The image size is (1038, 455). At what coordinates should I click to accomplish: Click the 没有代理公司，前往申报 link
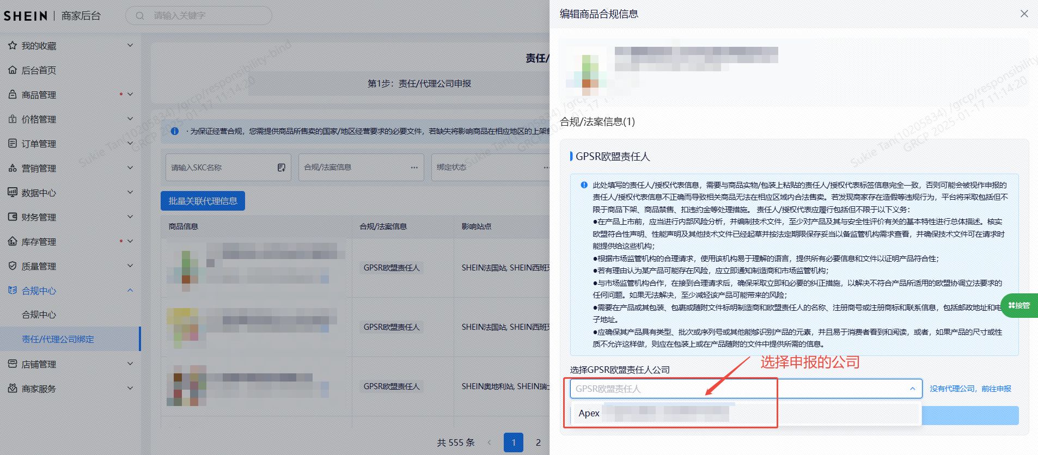[x=970, y=389]
